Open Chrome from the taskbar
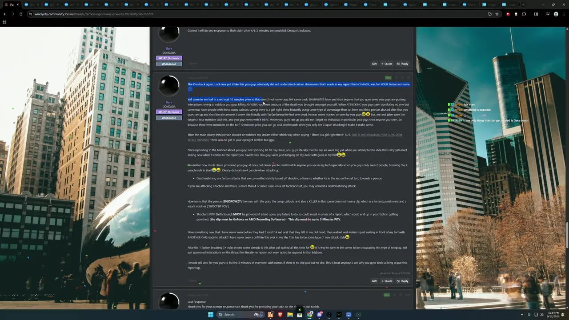Image resolution: width=569 pixels, height=320 pixels. point(310,315)
